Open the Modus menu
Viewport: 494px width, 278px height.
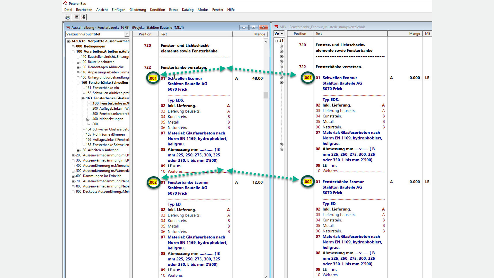click(x=203, y=10)
